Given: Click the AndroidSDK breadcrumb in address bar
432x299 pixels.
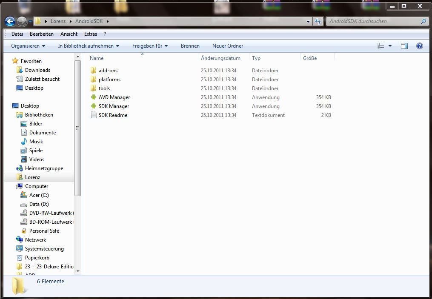Looking at the screenshot, I should [x=89, y=21].
